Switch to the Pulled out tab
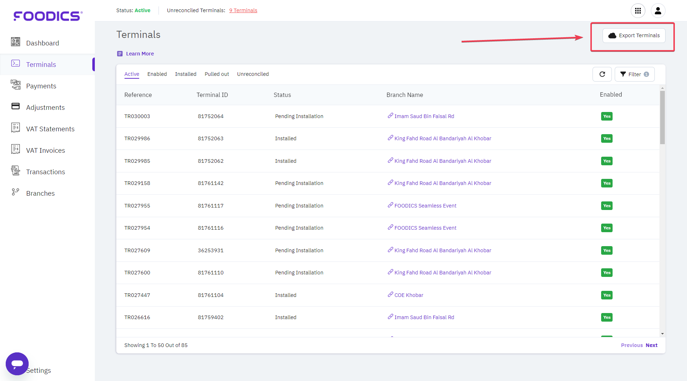 tap(217, 74)
